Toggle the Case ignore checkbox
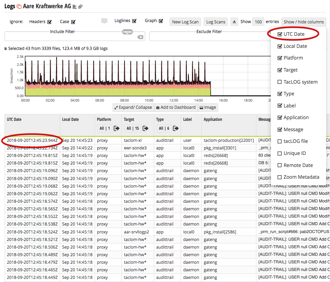The height and width of the screenshot is (282, 330). [73, 22]
